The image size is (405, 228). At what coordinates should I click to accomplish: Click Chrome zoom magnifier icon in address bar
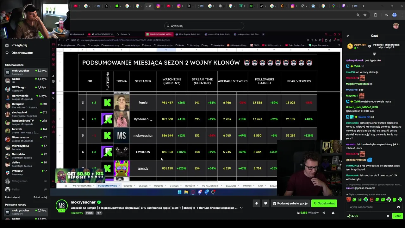click(x=358, y=15)
